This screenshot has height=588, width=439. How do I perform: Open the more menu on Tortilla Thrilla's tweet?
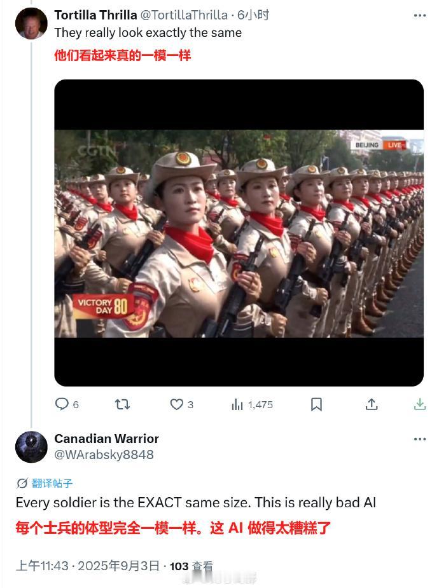click(x=420, y=15)
